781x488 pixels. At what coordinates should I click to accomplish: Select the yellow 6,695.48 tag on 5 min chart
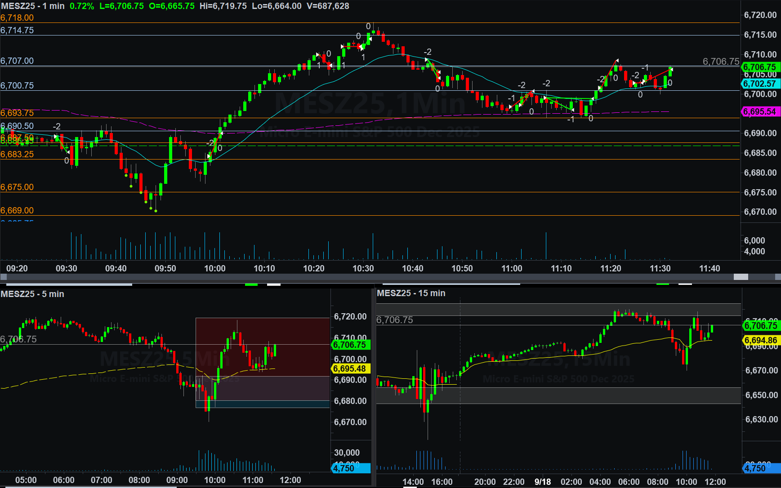point(350,369)
